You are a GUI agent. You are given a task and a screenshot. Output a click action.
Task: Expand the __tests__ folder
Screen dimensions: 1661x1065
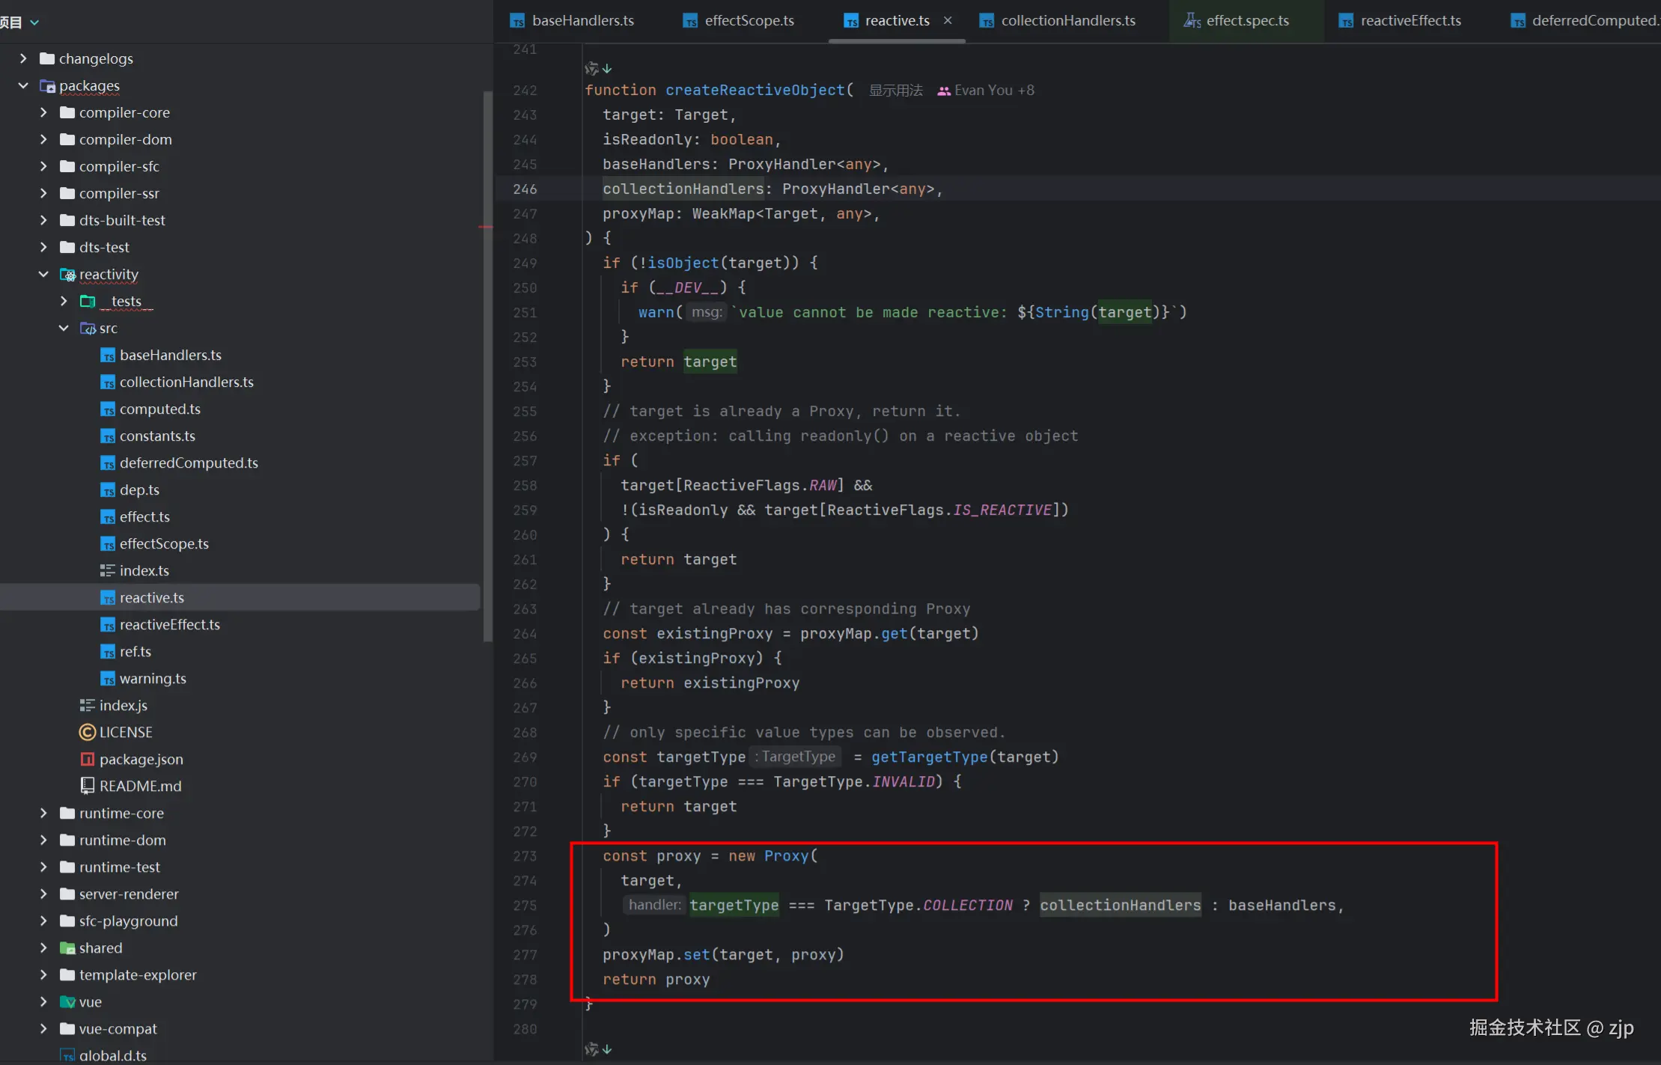[x=64, y=301]
